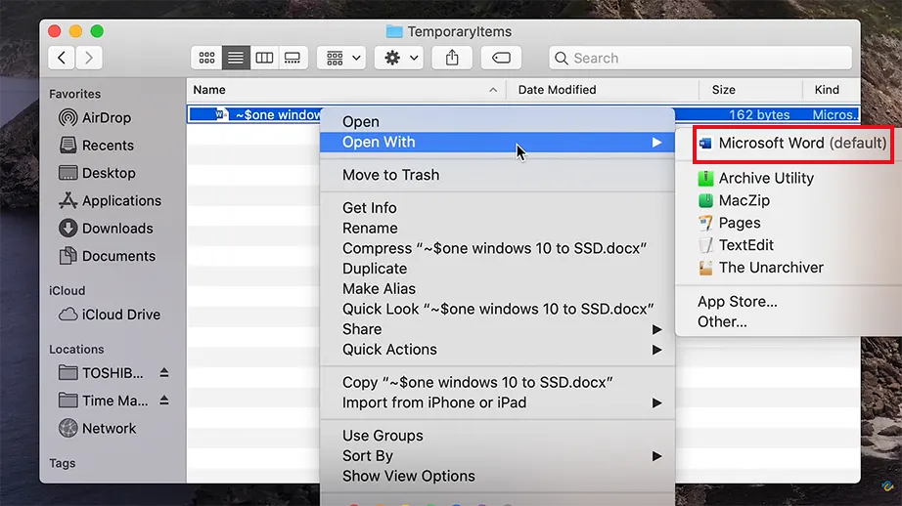The width and height of the screenshot is (902, 506).
Task: Eject the Time Ma... volume
Action: (164, 401)
